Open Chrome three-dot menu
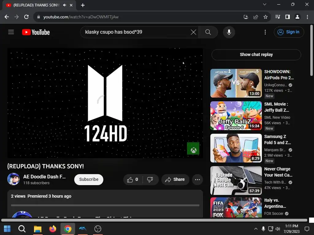This screenshot has width=314, height=235. coord(307,17)
